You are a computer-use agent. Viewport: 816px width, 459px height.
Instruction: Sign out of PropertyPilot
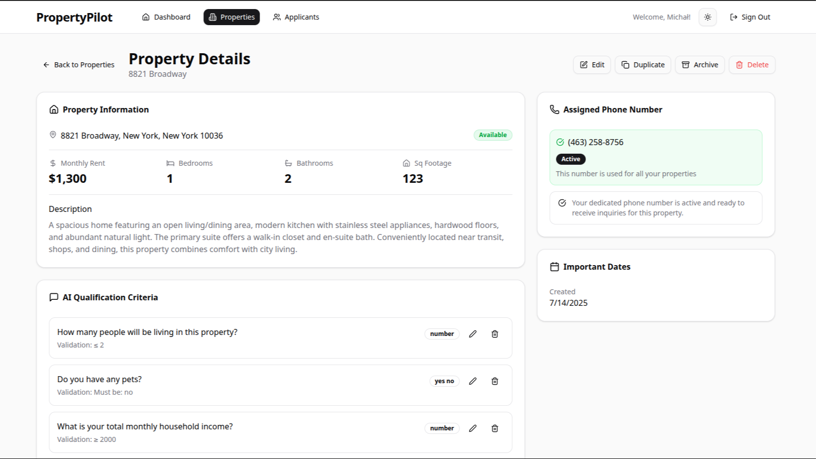point(750,17)
